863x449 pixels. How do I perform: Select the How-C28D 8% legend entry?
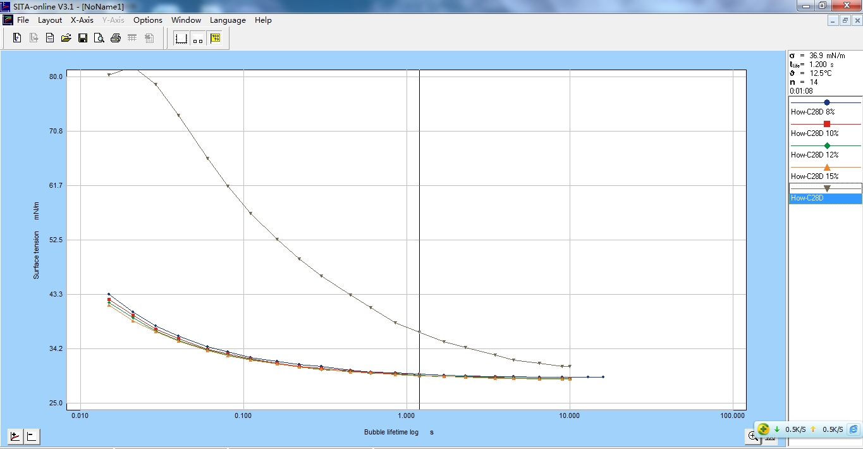point(814,112)
